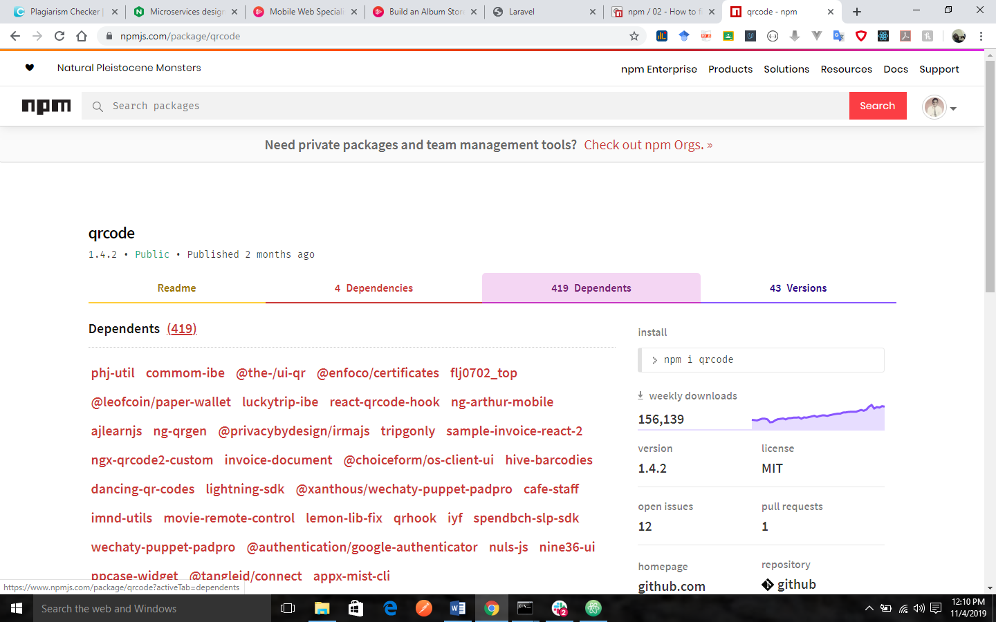The image size is (996, 622).
Task: Click the browser address bar
Action: pos(370,36)
